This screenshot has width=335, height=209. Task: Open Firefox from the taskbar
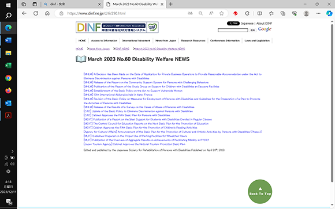tap(8, 90)
